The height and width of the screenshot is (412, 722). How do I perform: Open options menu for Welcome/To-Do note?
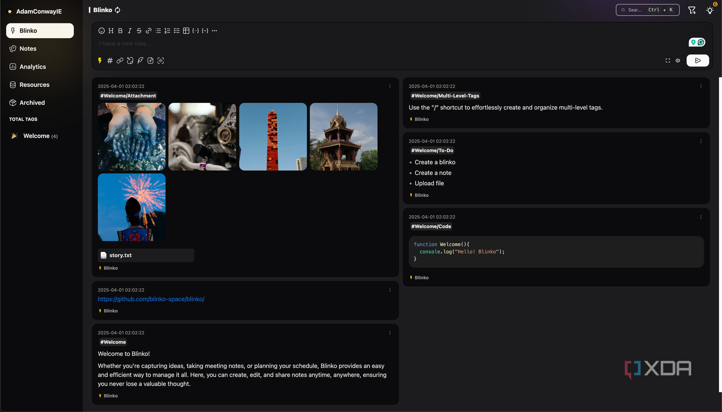(701, 141)
